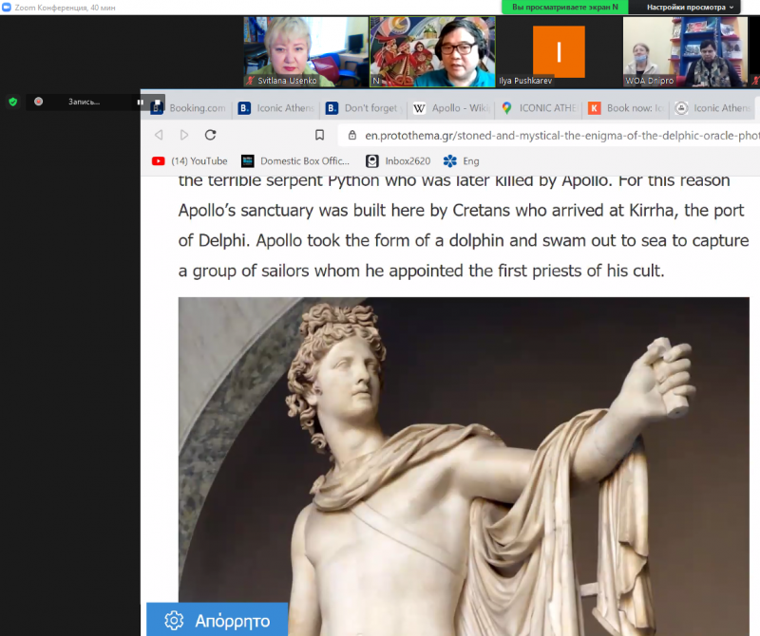
Task: Open the view settings dropdown
Action: point(691,8)
